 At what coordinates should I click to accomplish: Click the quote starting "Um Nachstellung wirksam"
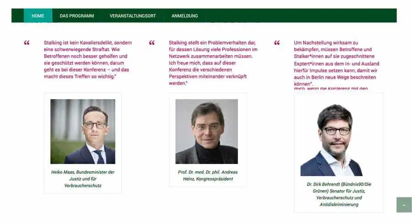[336, 63]
